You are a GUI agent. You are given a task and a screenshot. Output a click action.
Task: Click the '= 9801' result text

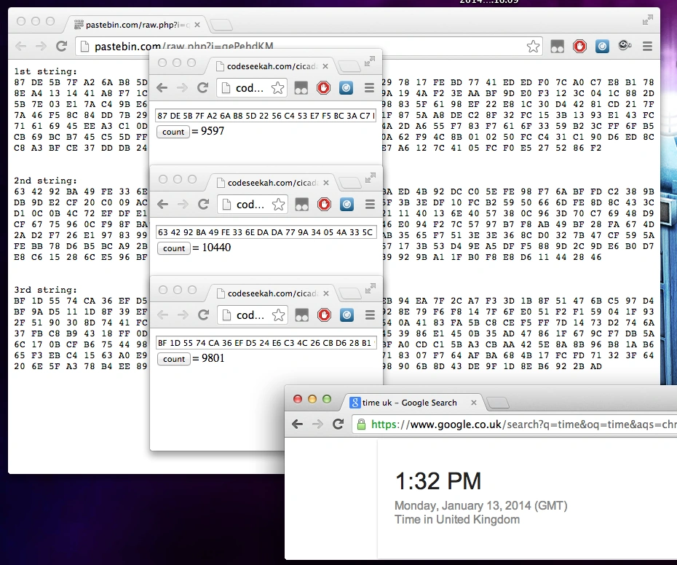pyautogui.click(x=208, y=358)
